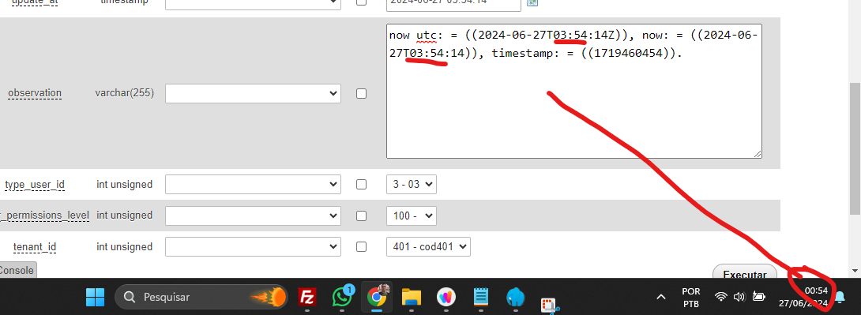Click the permissions_level column label
This screenshot has height=315, width=861.
click(x=44, y=215)
